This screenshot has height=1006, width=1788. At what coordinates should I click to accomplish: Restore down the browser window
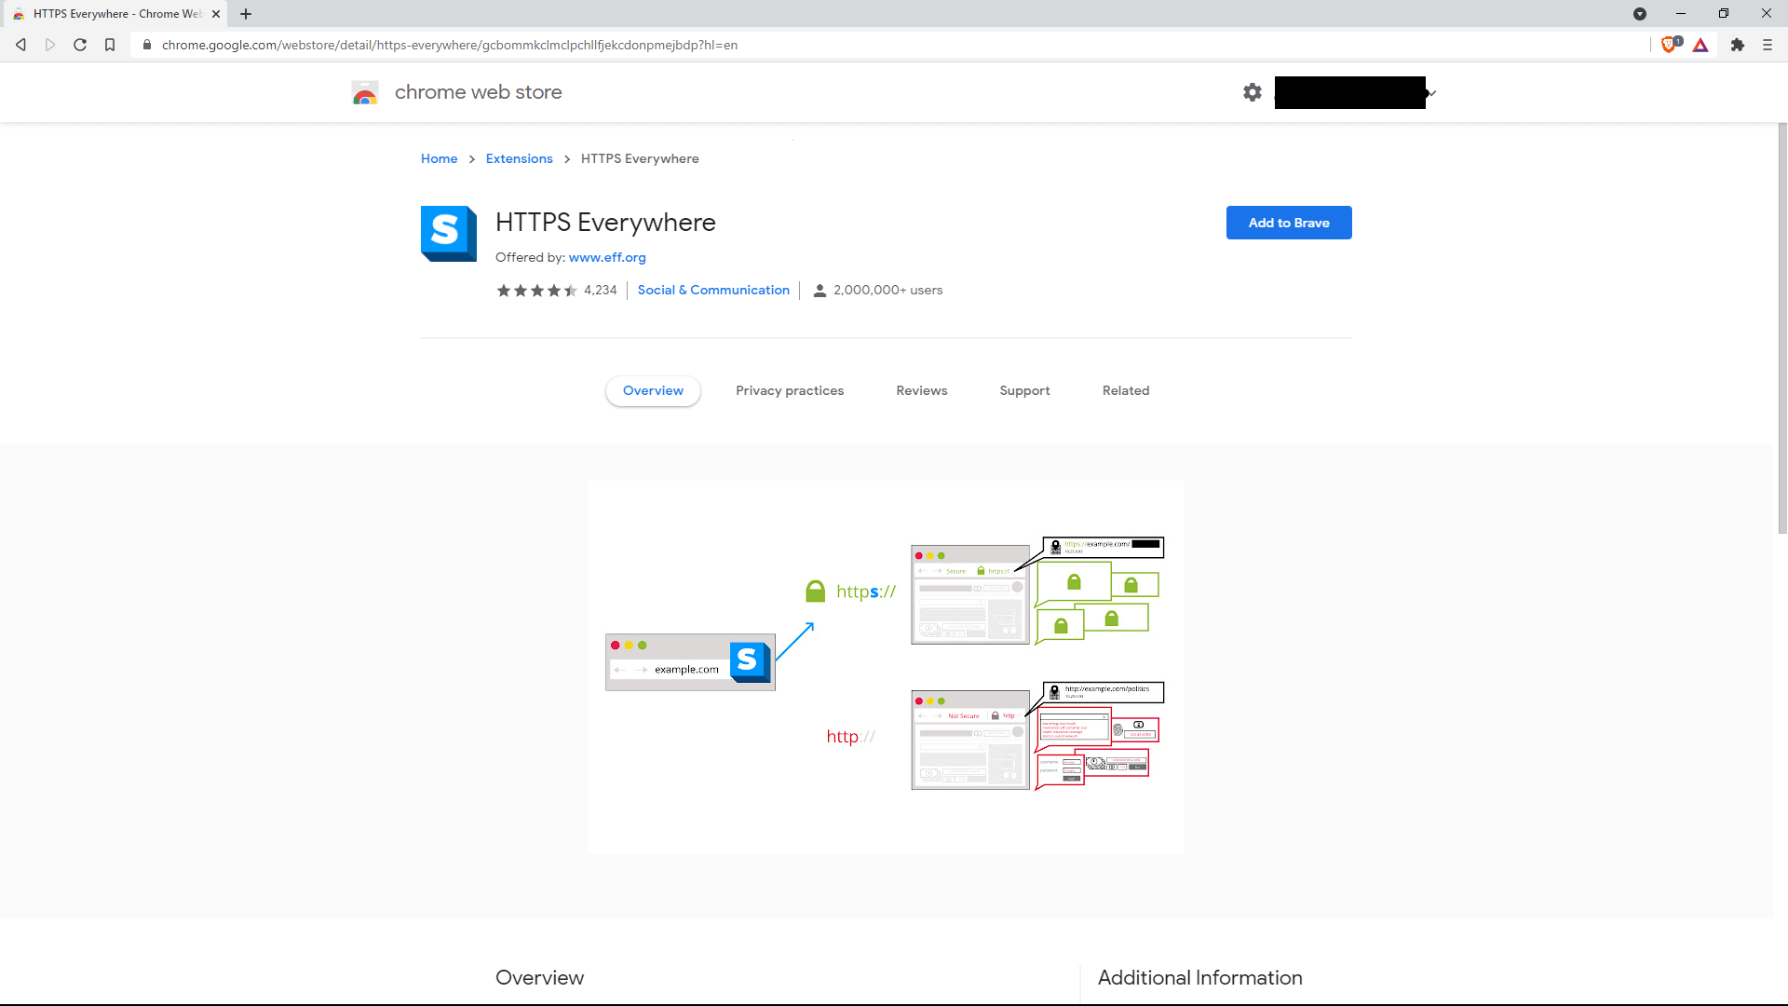tap(1724, 14)
